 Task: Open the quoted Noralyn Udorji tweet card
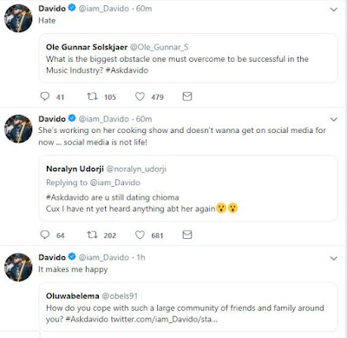point(188,189)
